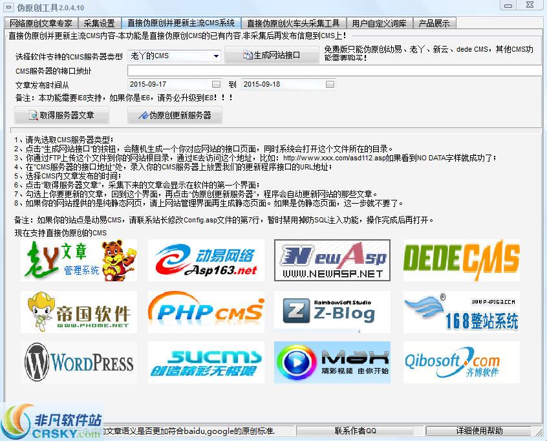Screen dimensions: 547x441
Task: Click the end date field 2015-09-18
Action: [288, 85]
